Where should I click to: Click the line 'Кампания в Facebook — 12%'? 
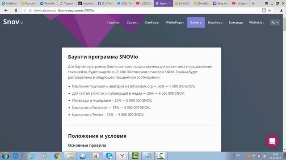(111, 108)
